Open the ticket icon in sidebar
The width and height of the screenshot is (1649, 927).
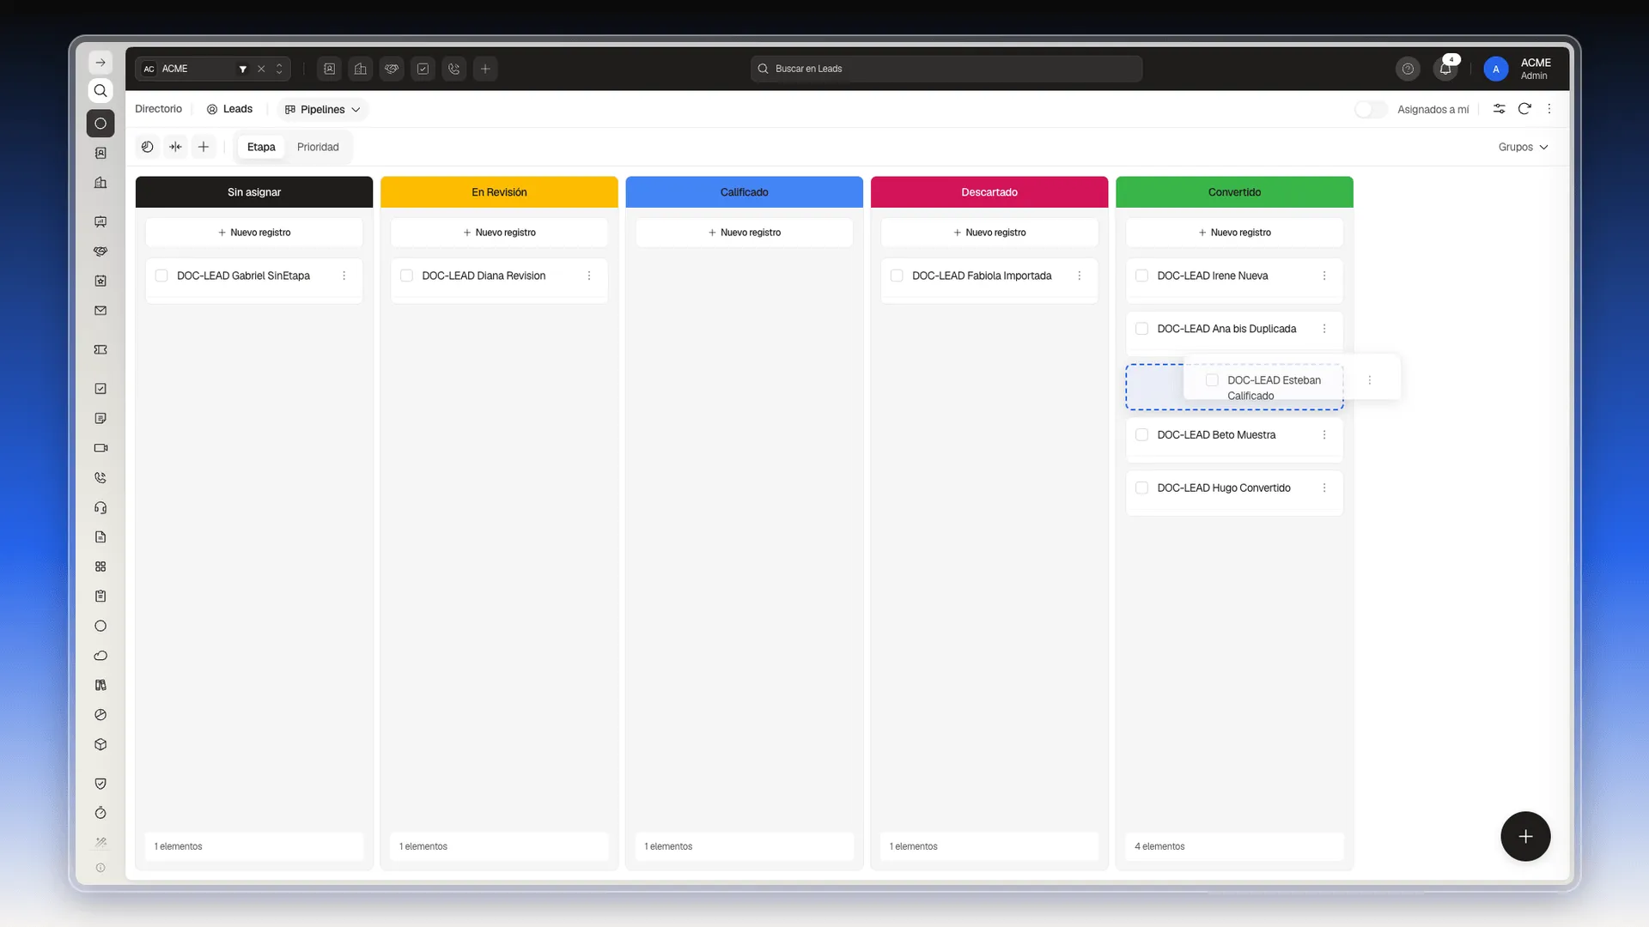tap(100, 349)
